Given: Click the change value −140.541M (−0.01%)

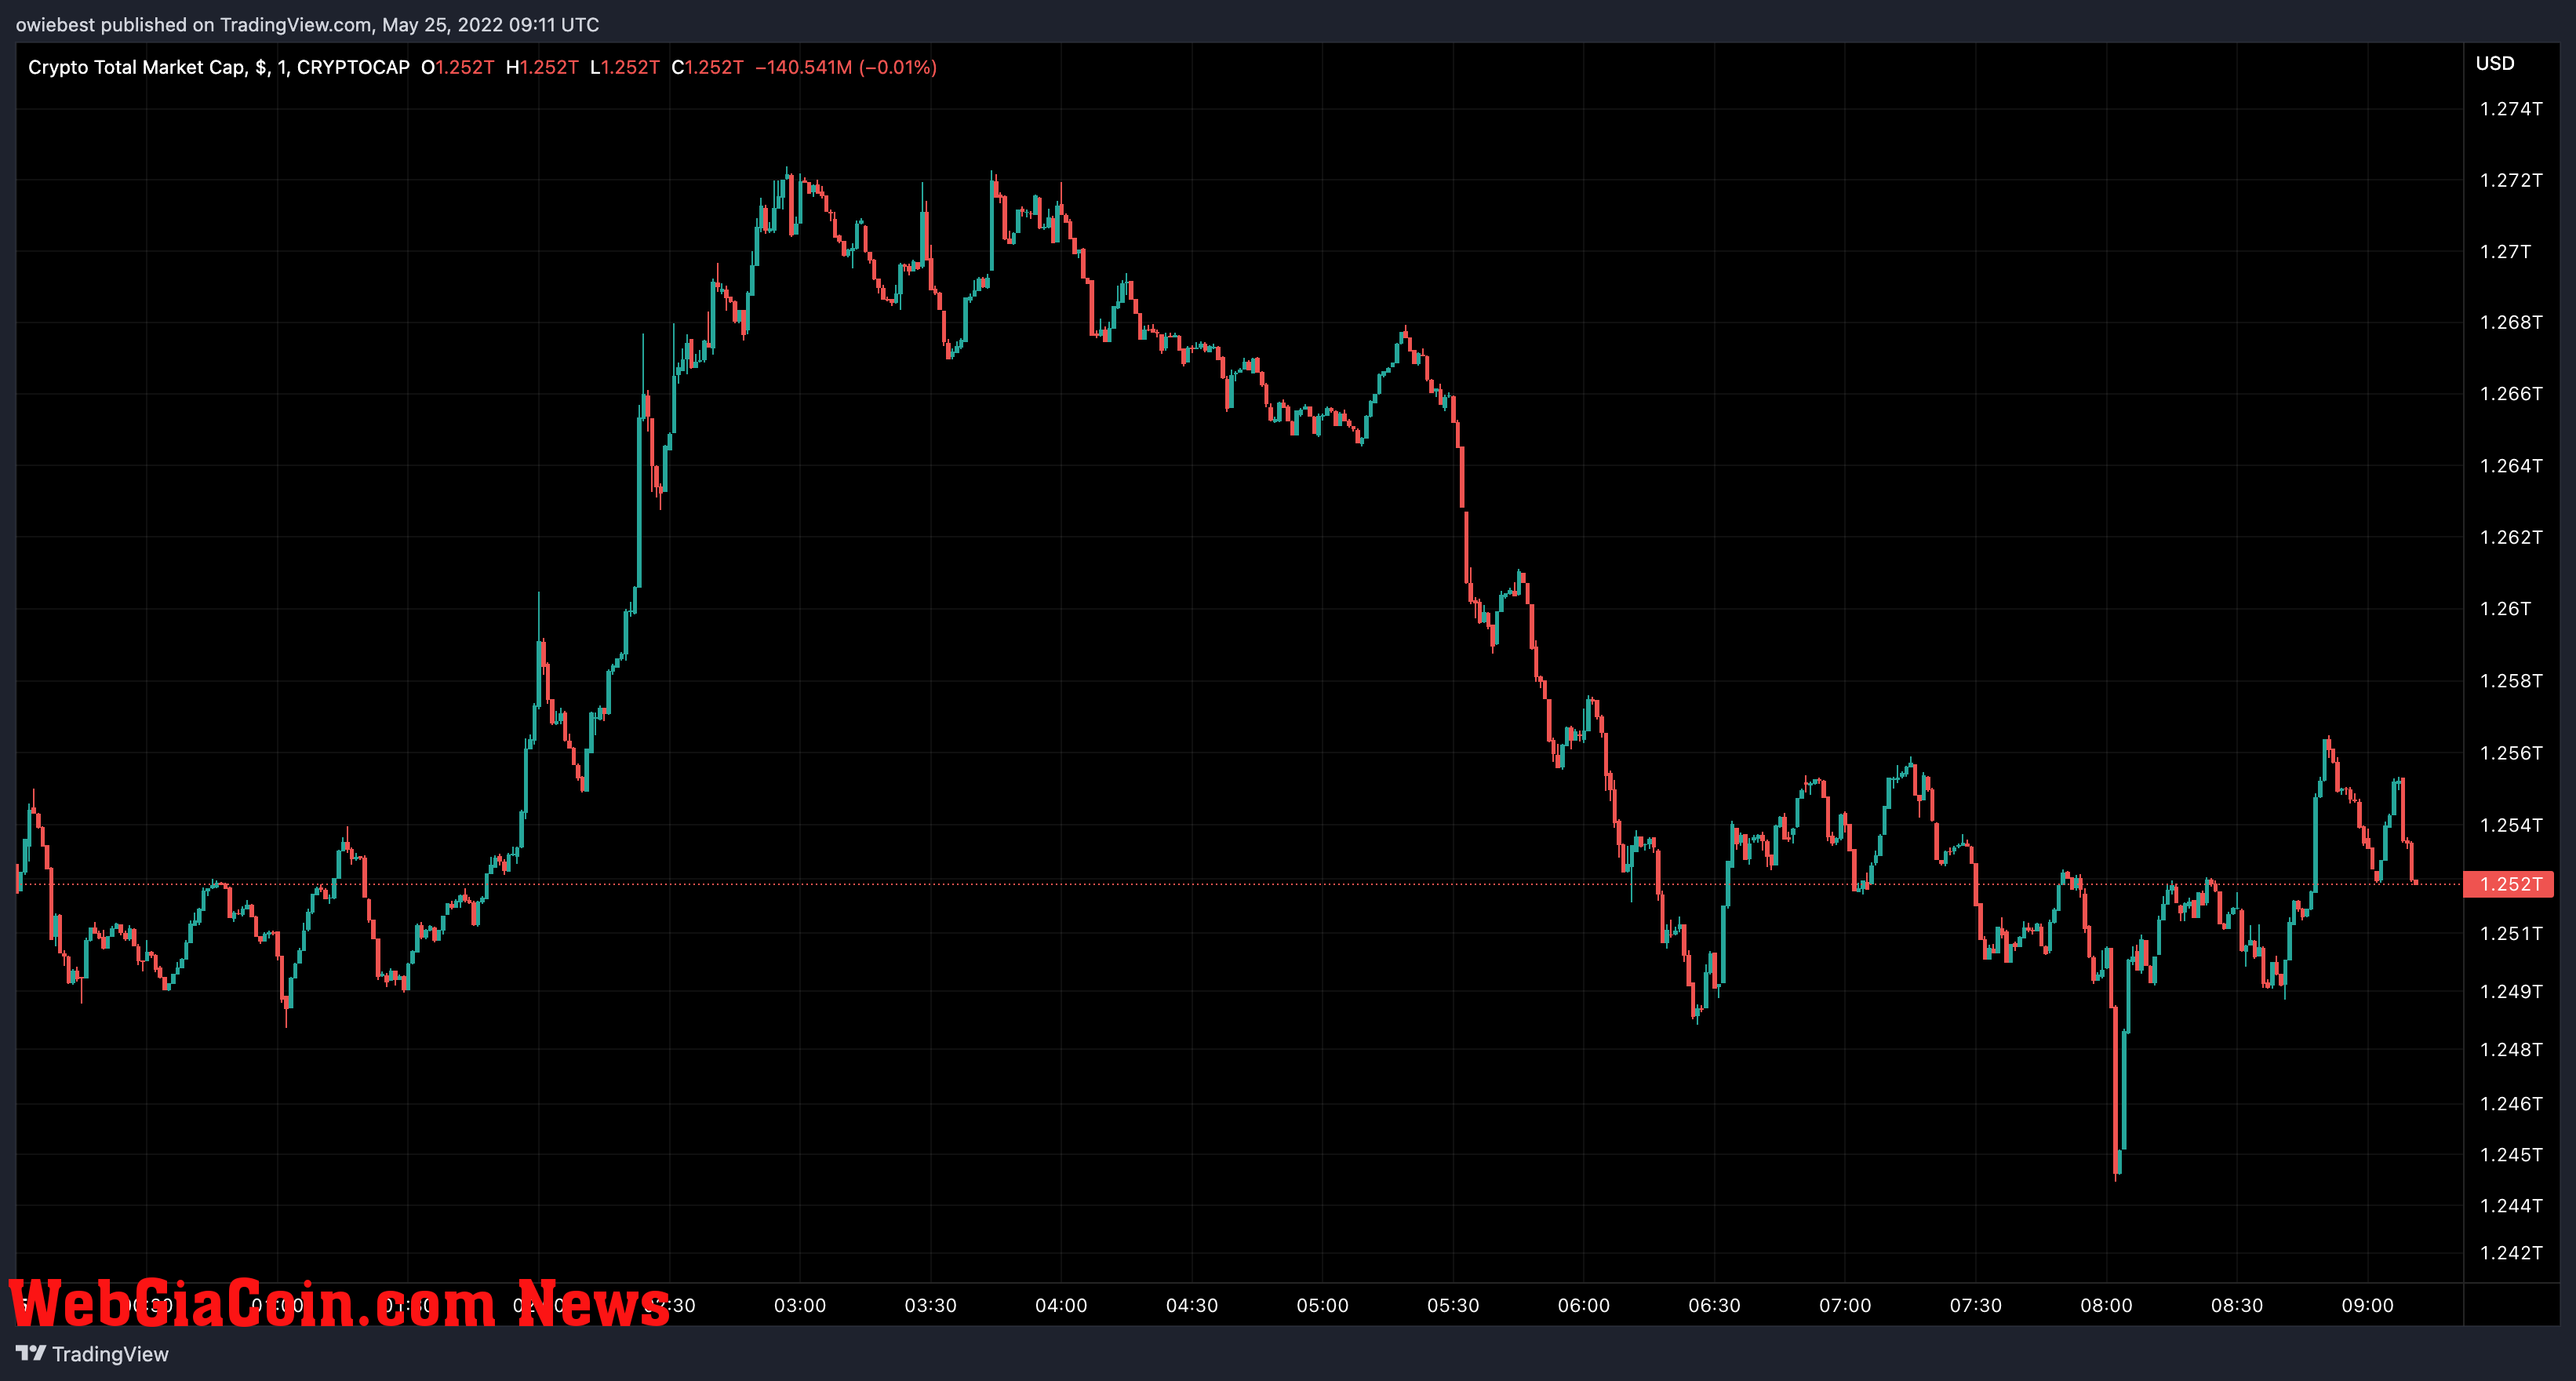Looking at the screenshot, I should pyautogui.click(x=846, y=67).
